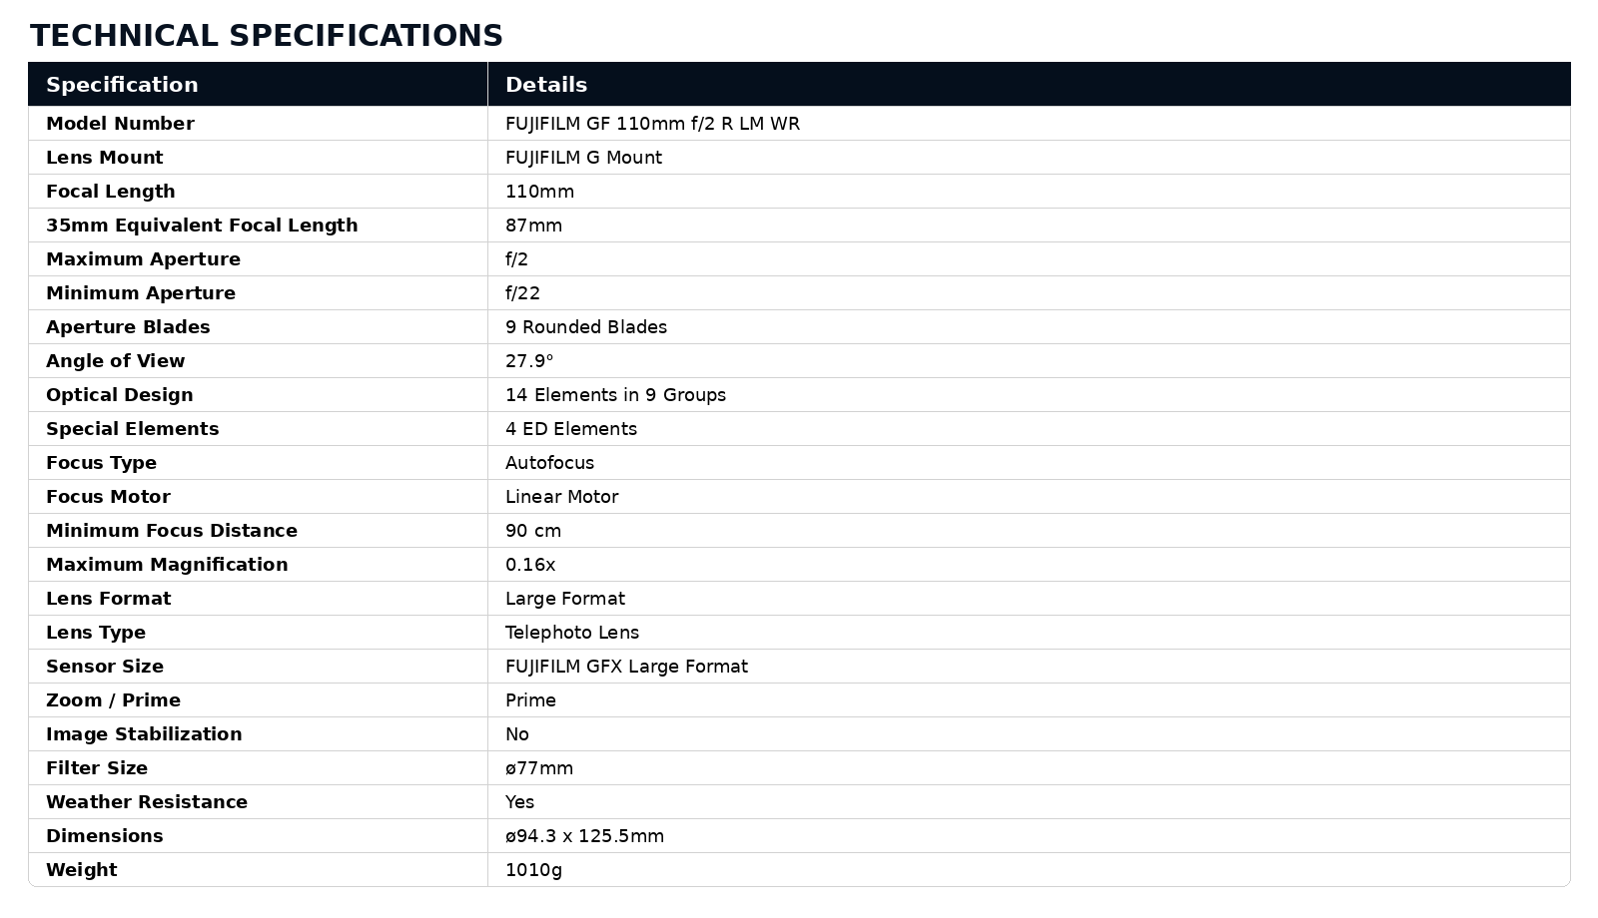Select the '27.9°' value
The width and height of the screenshot is (1598, 918).
529,361
